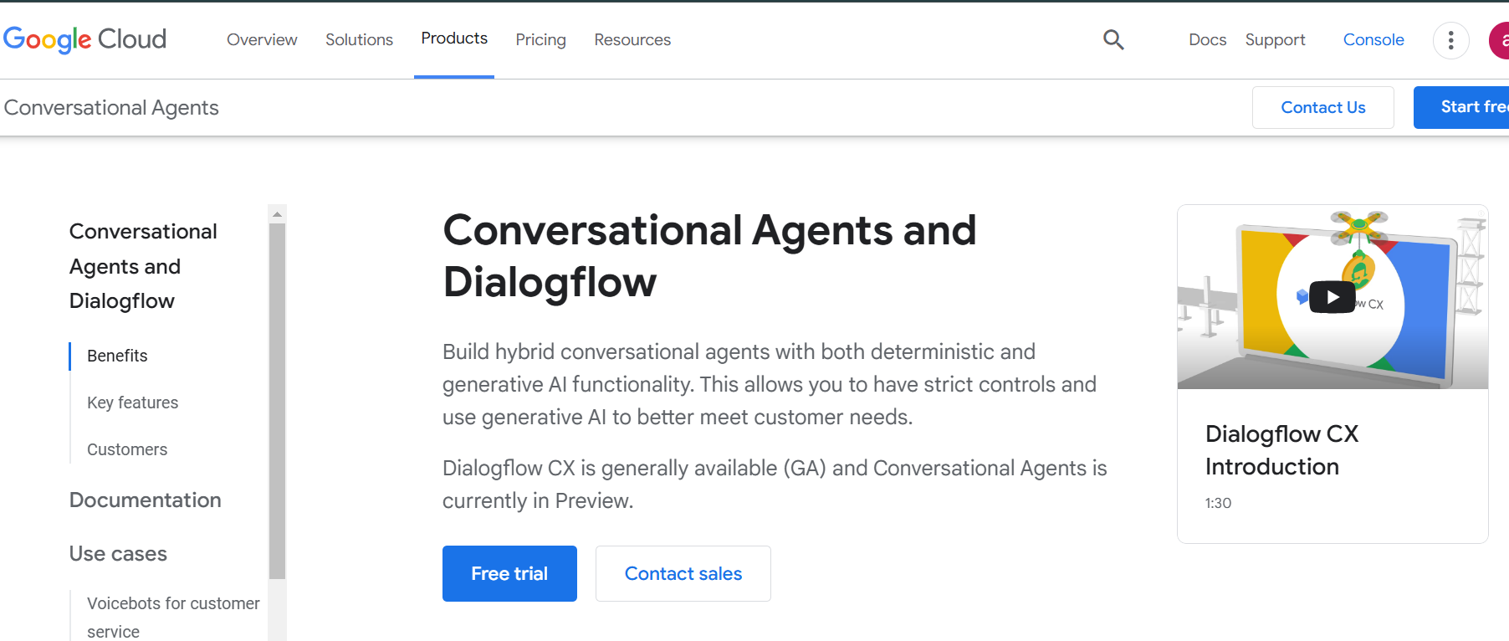The height and width of the screenshot is (641, 1509).
Task: Click the sidebar scroll up arrow
Action: [x=277, y=214]
